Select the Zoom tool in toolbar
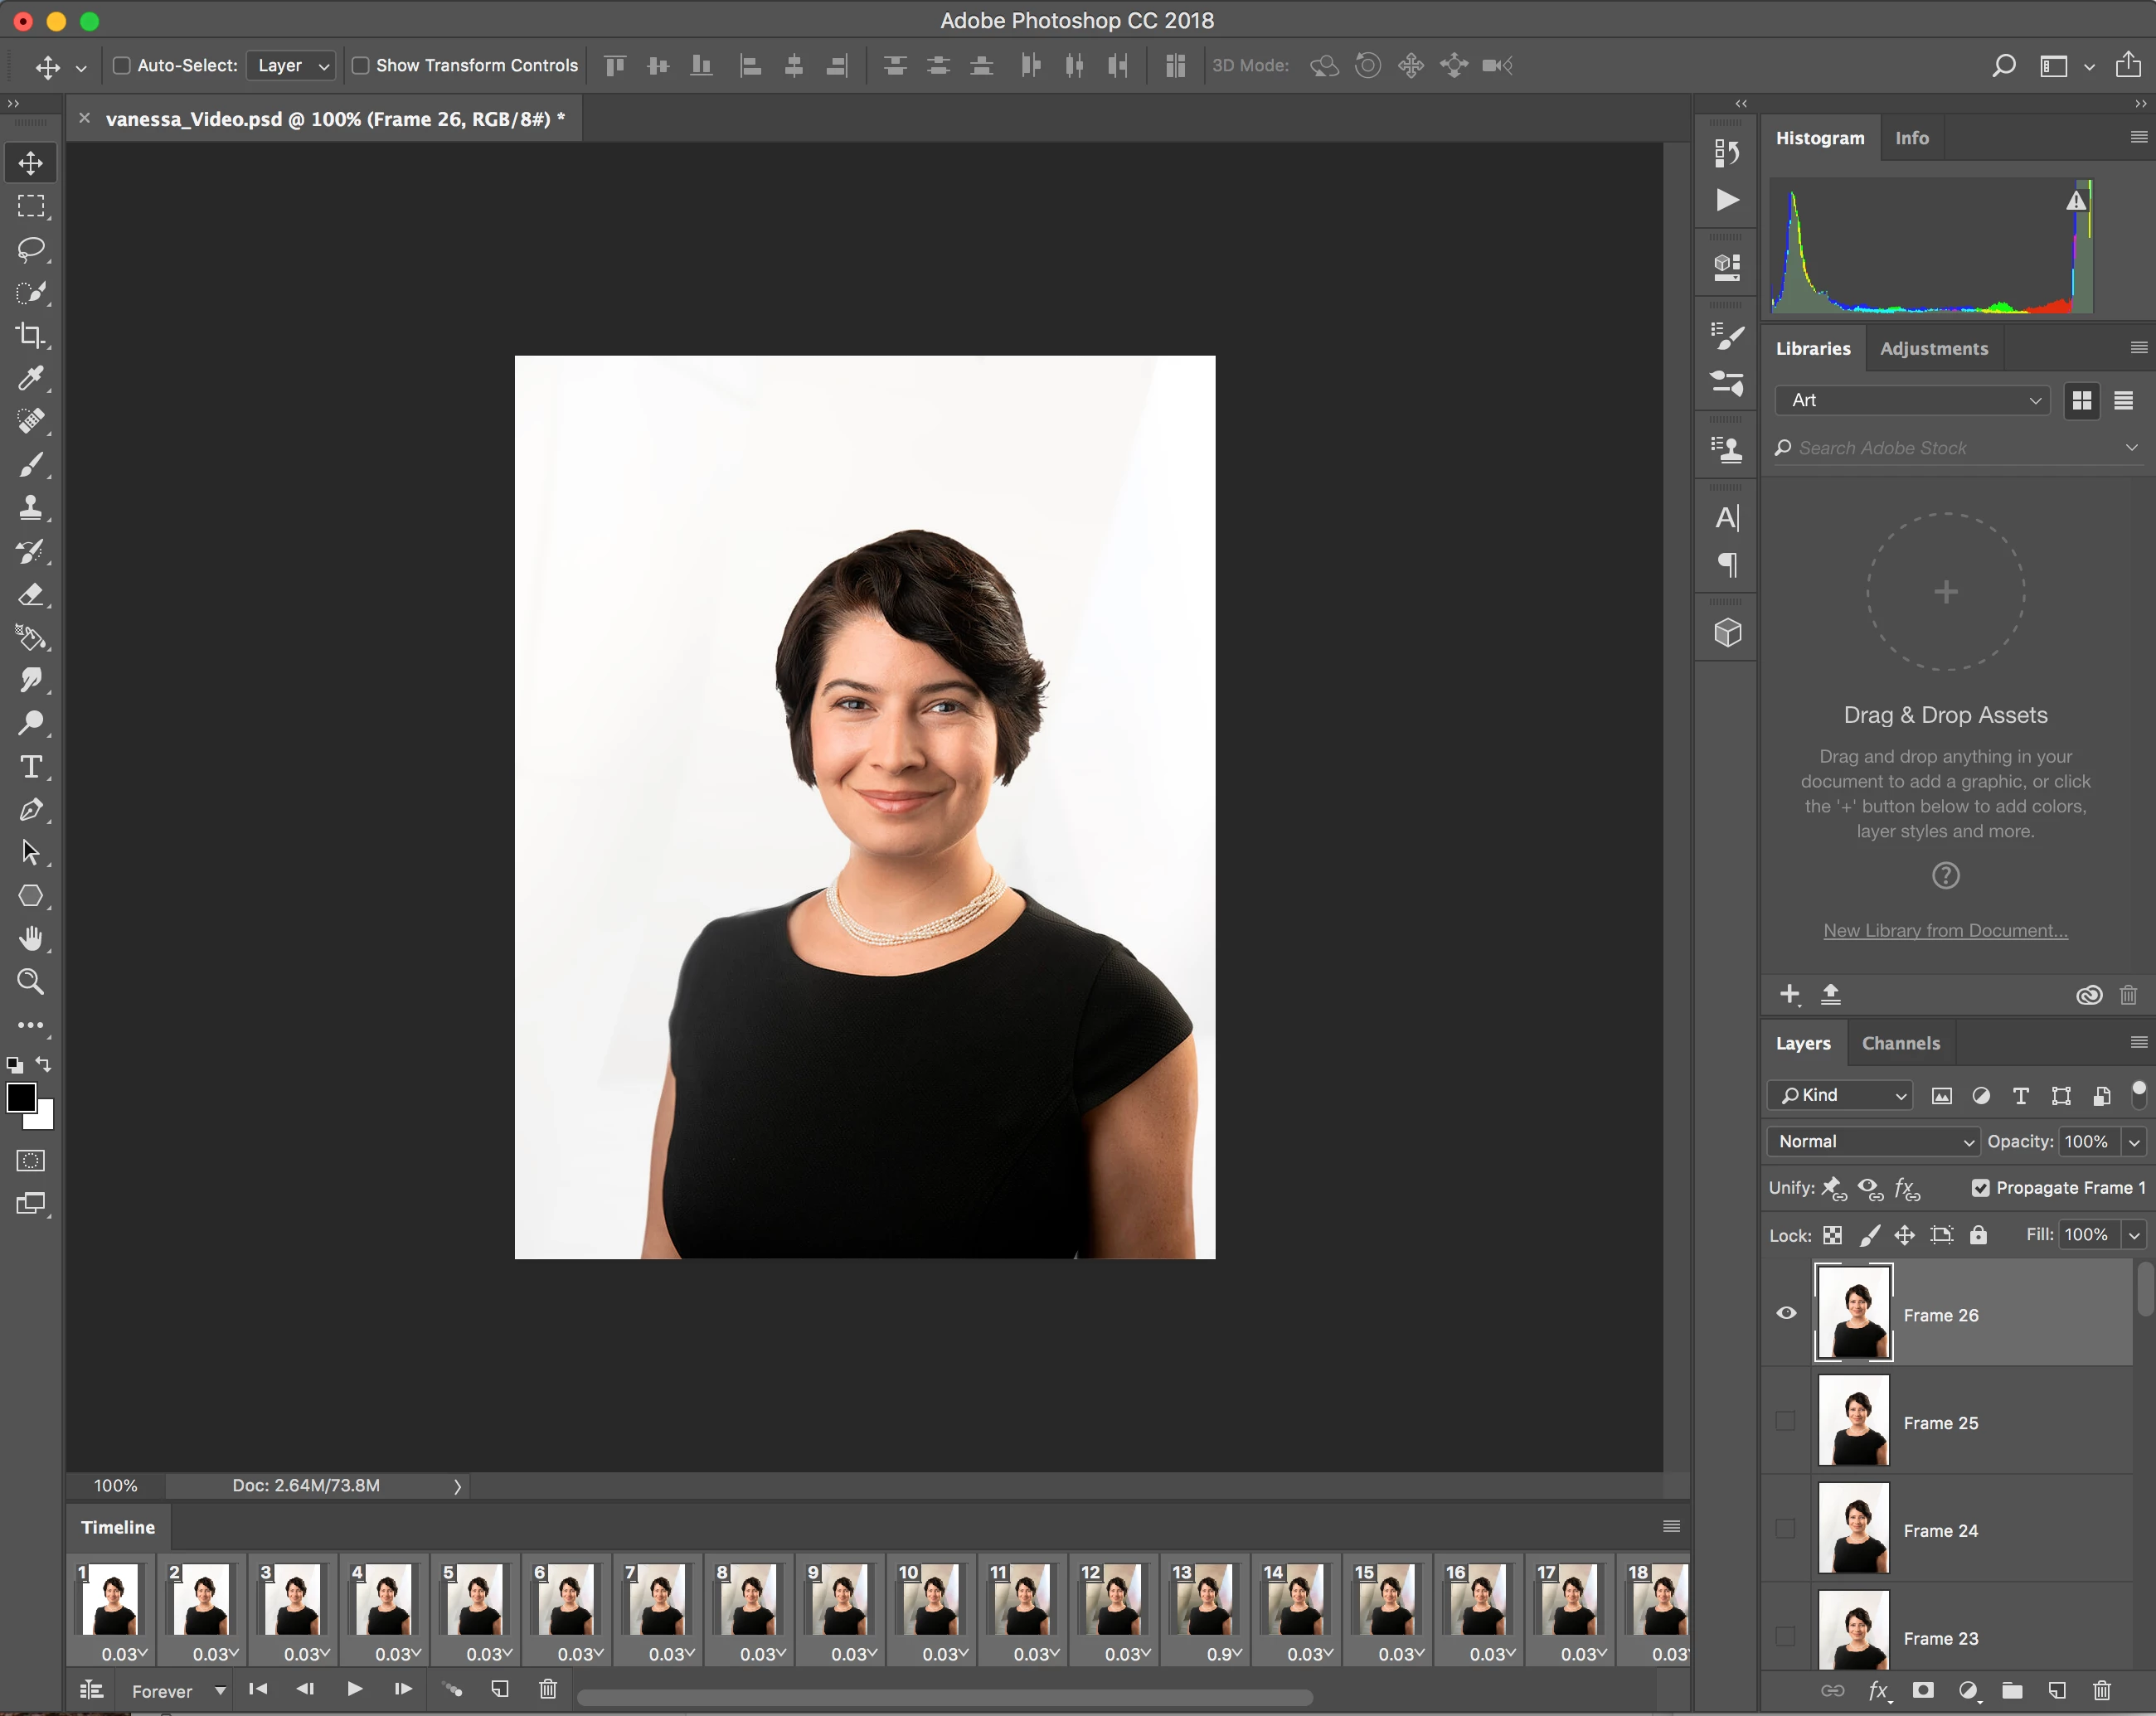Screen dimensions: 2156x1716 pyautogui.click(x=31, y=982)
